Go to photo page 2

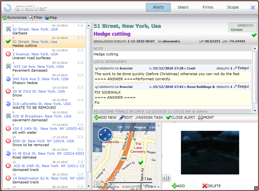tap(168, 178)
